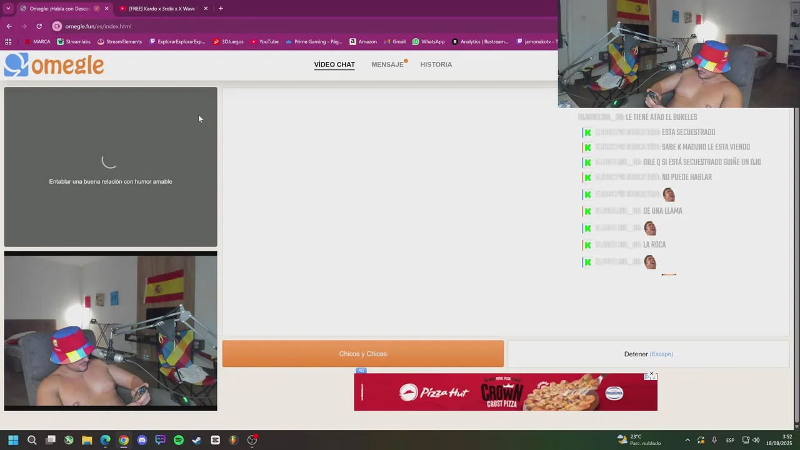Open the VÍDEO CHAT tab

tap(334, 64)
